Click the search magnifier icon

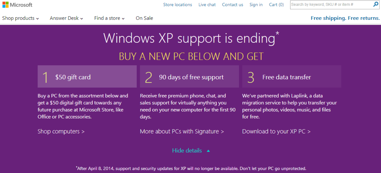click(x=376, y=4)
